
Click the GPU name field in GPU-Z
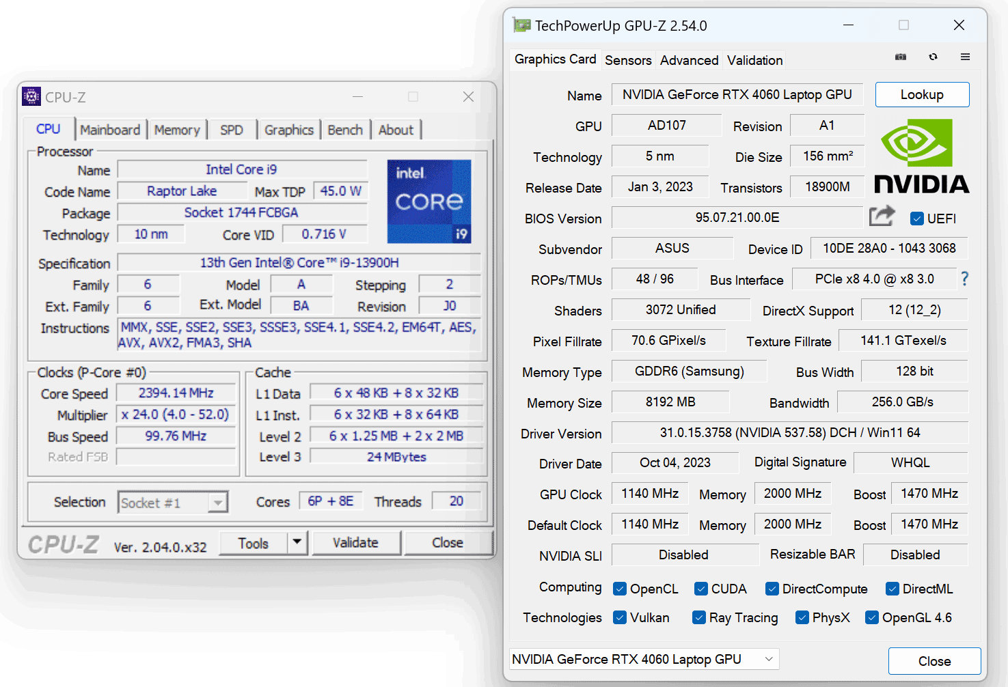(x=737, y=95)
